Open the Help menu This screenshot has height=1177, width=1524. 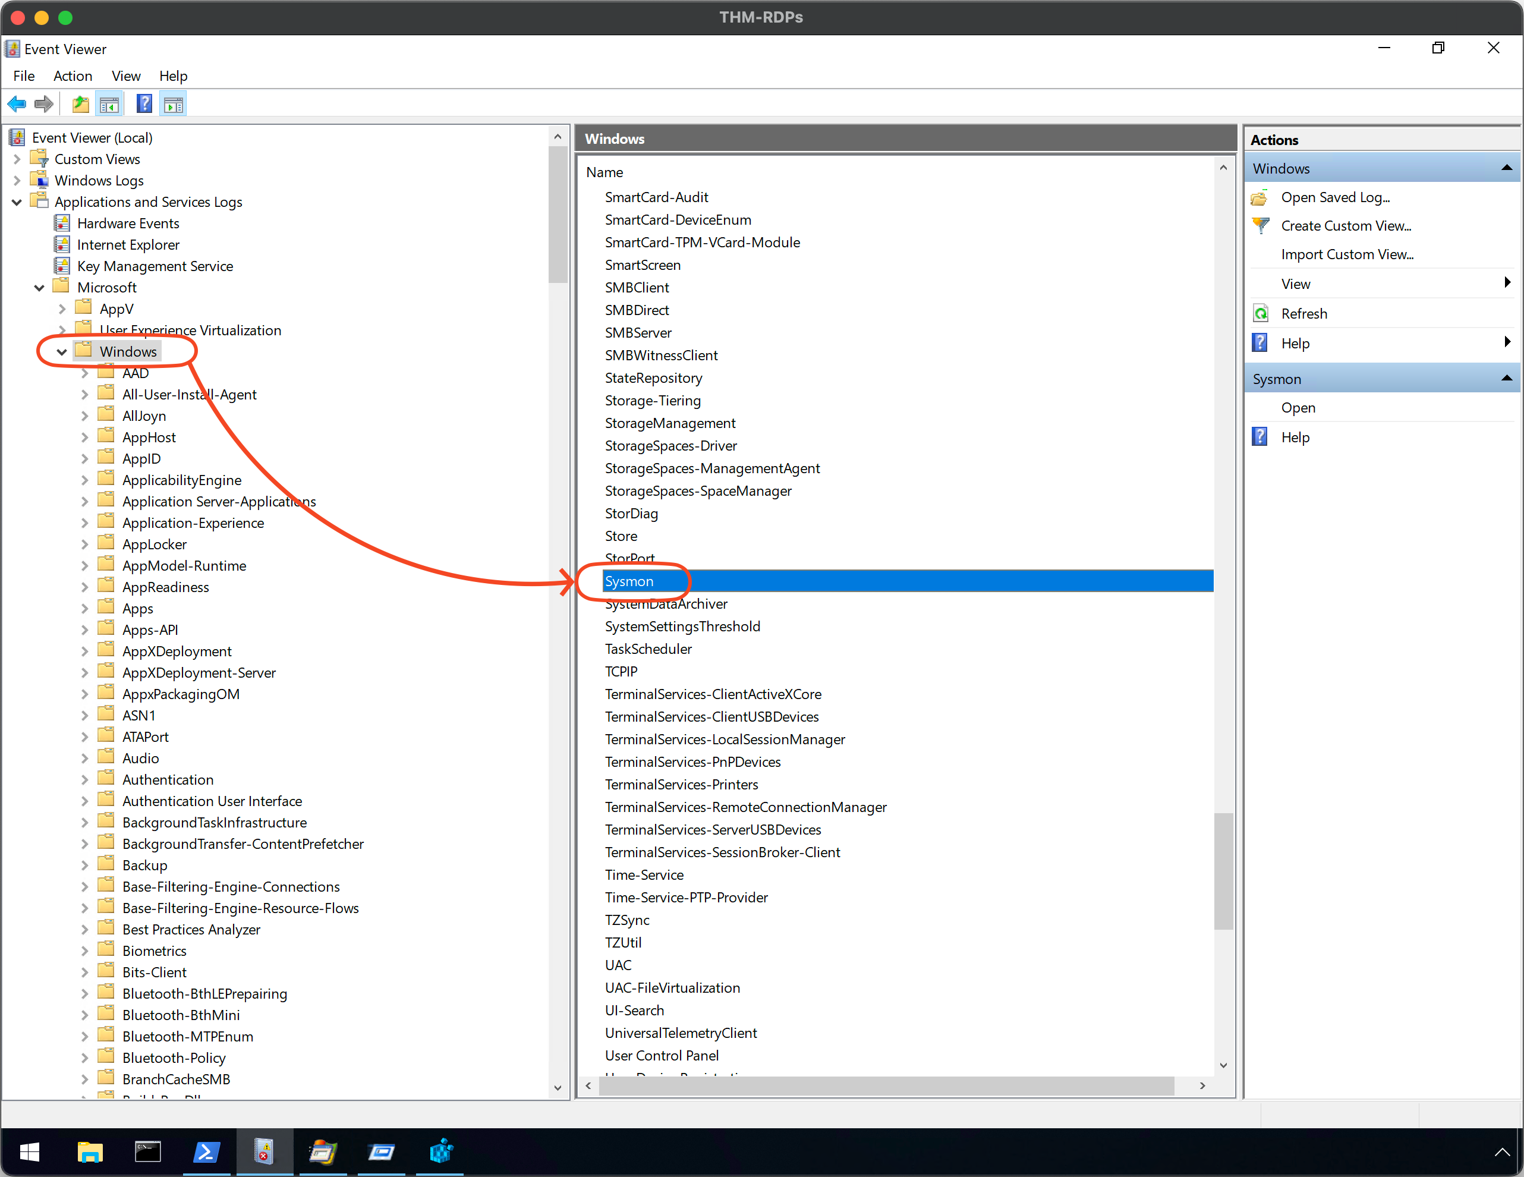pyautogui.click(x=173, y=76)
